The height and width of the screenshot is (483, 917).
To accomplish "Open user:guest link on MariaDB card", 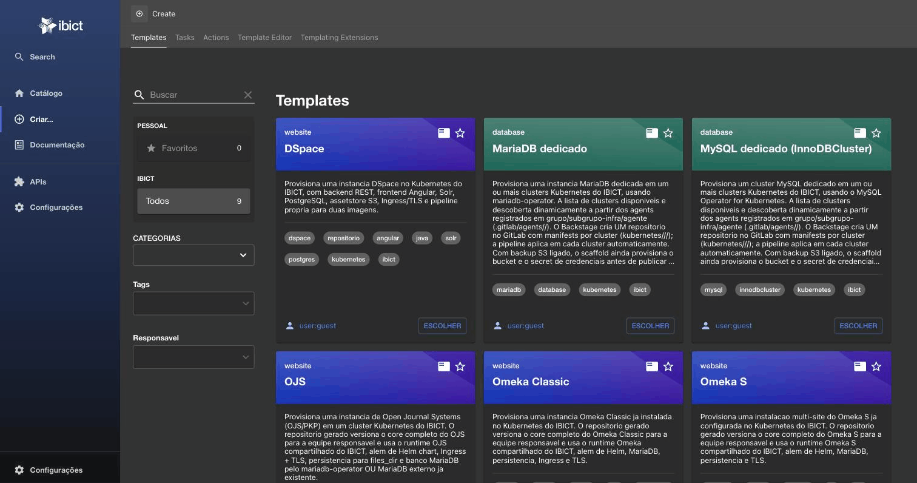I will click(x=525, y=326).
